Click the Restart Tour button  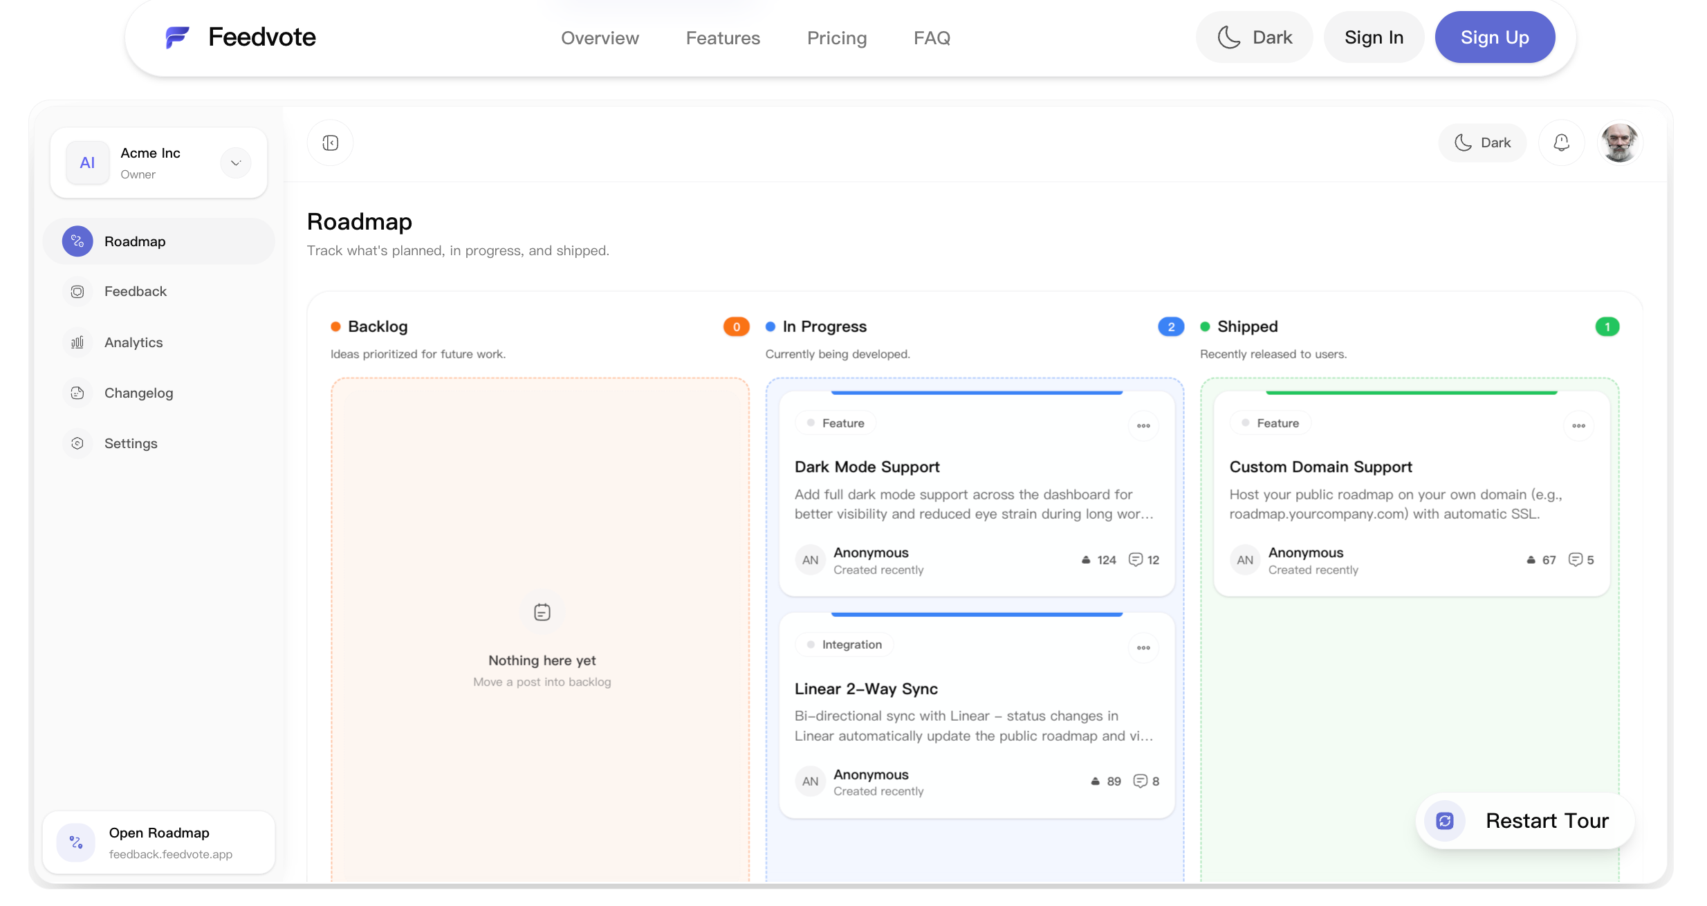1525,821
